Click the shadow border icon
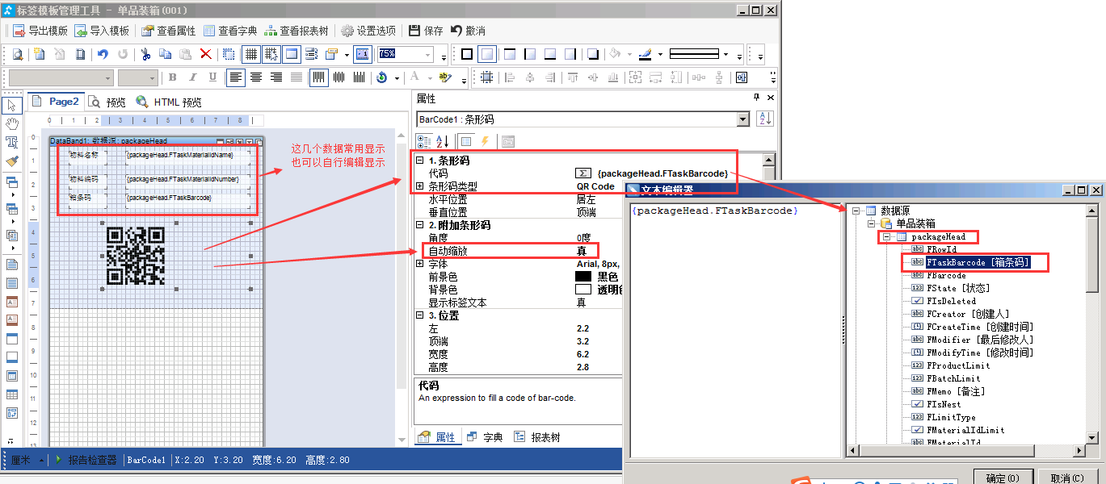This screenshot has width=1106, height=484. coord(593,54)
